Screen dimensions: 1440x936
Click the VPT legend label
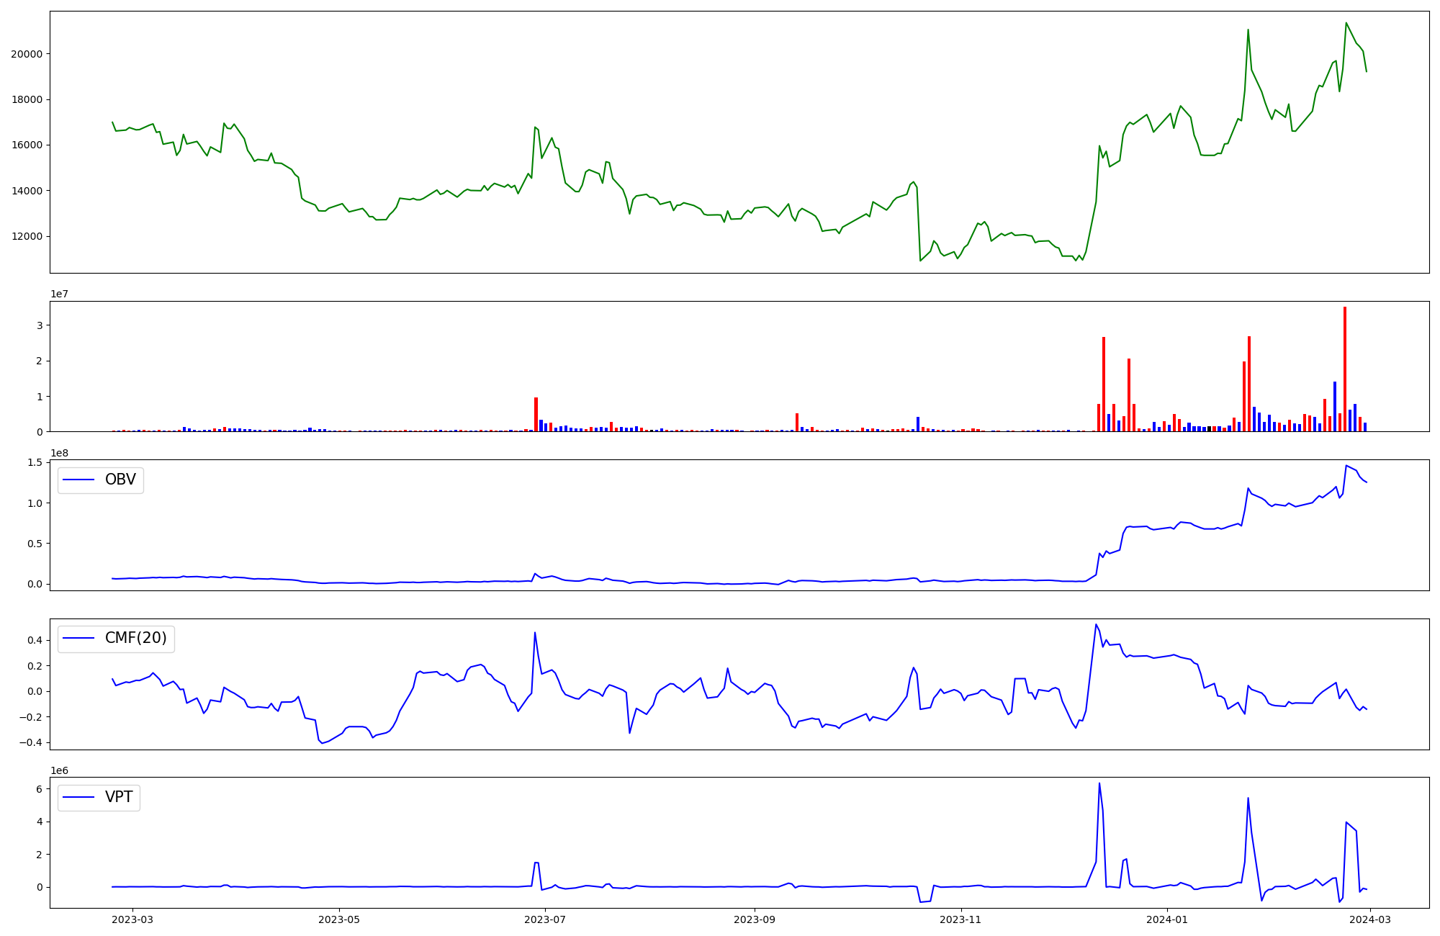click(119, 797)
